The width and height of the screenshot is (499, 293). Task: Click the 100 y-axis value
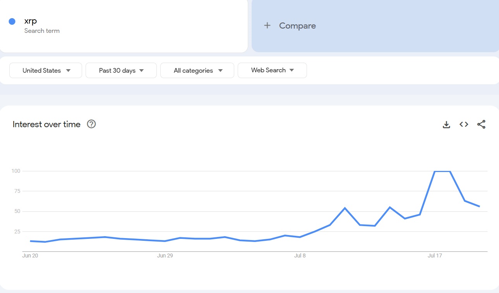[16, 171]
